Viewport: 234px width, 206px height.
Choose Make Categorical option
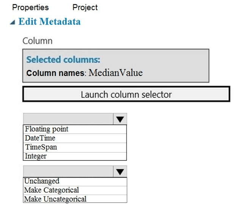point(75,190)
